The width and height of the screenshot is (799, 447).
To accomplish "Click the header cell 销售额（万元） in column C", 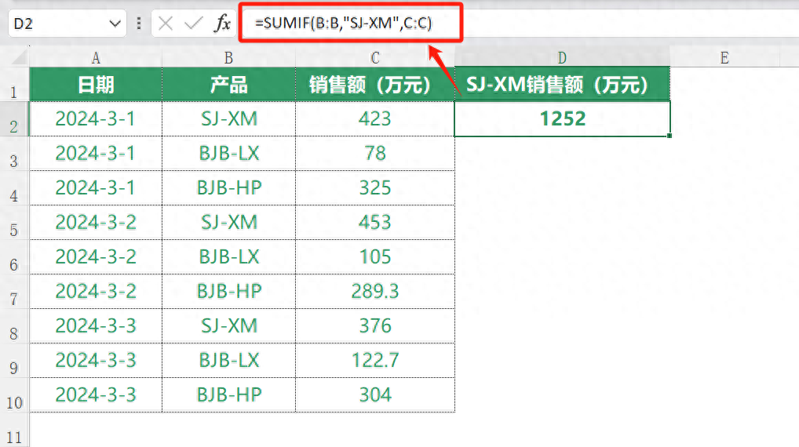I will click(375, 85).
